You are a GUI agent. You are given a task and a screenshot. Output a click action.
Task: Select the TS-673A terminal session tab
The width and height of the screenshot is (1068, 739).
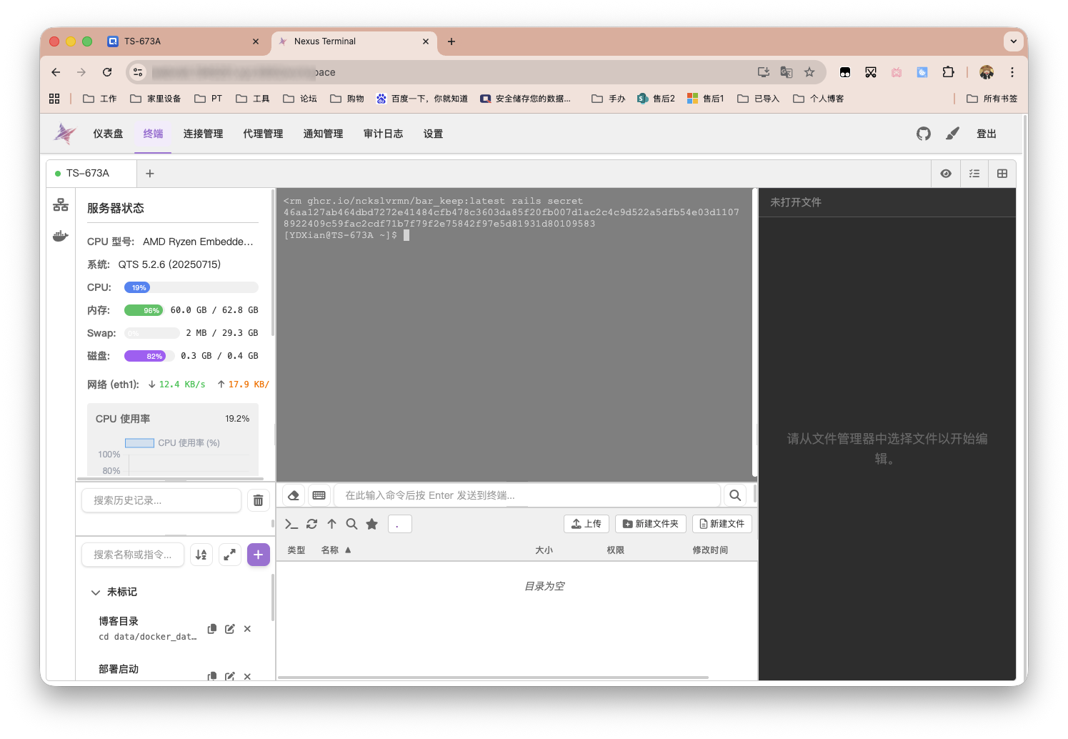[x=87, y=173]
